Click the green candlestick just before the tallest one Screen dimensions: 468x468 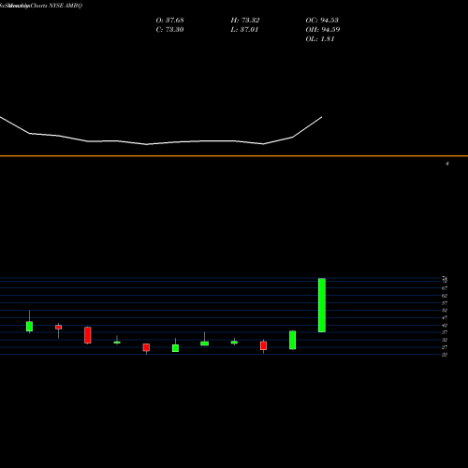[292, 340]
